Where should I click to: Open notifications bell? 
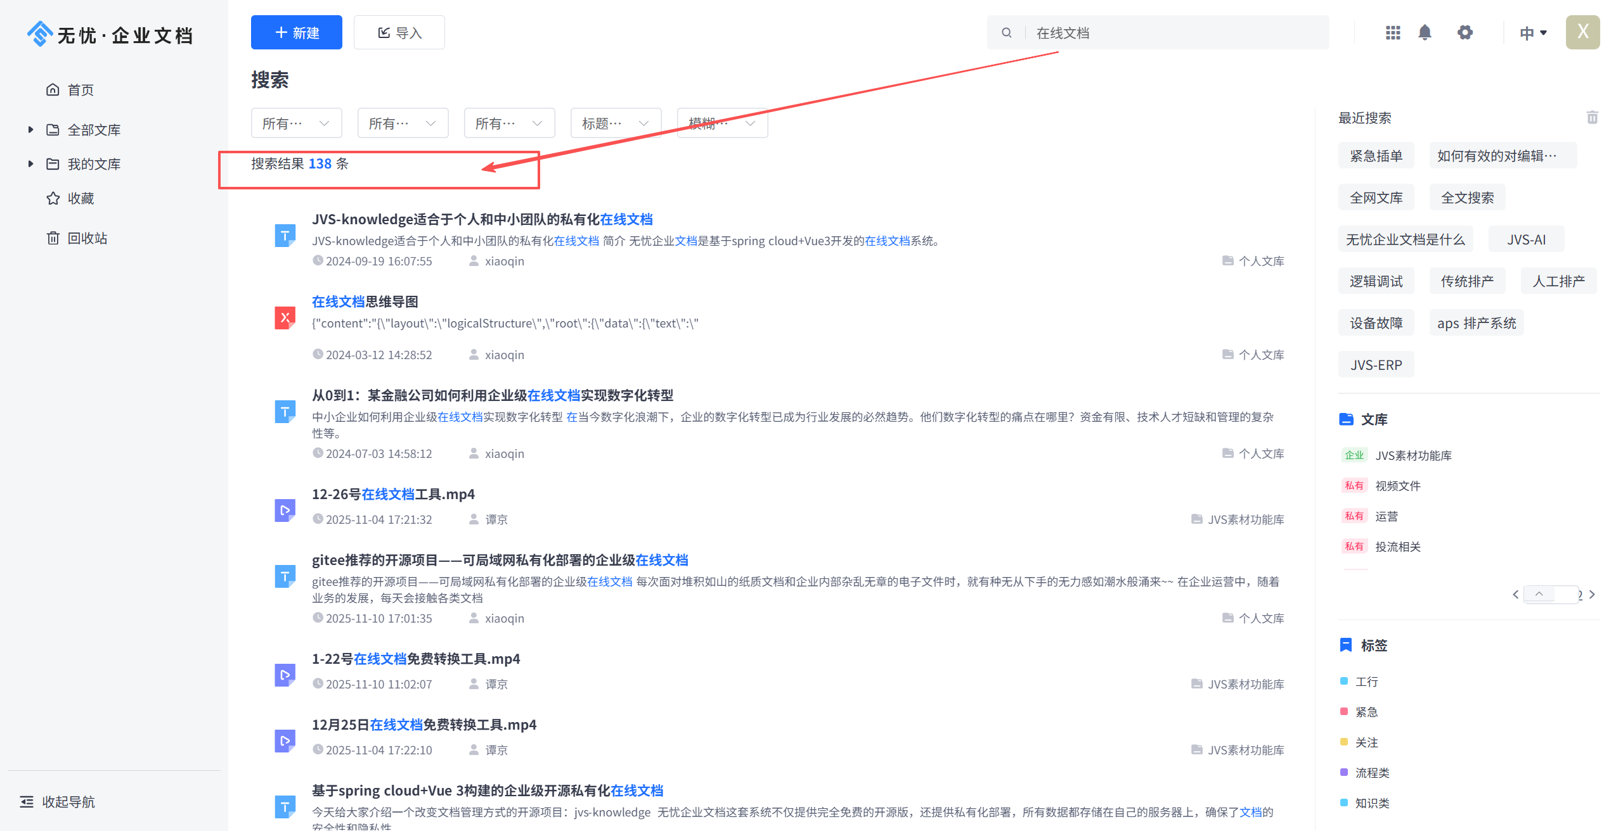[1425, 32]
